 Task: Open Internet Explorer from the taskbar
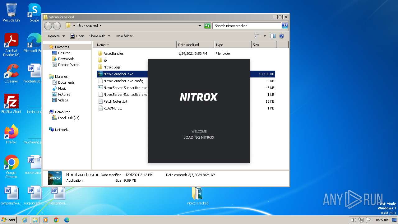click(x=25, y=220)
